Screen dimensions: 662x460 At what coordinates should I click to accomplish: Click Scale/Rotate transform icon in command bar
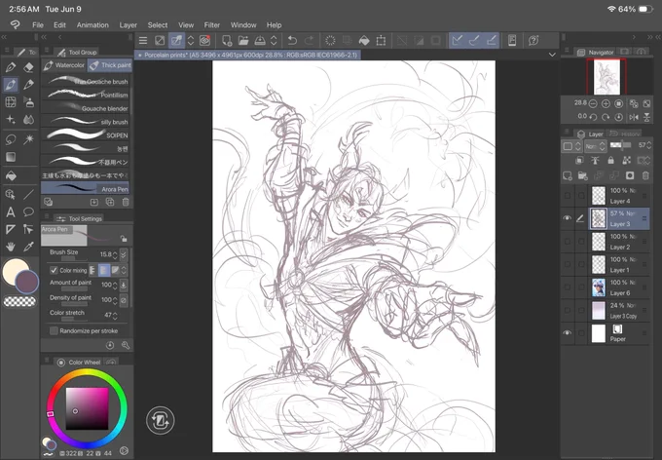tap(381, 41)
